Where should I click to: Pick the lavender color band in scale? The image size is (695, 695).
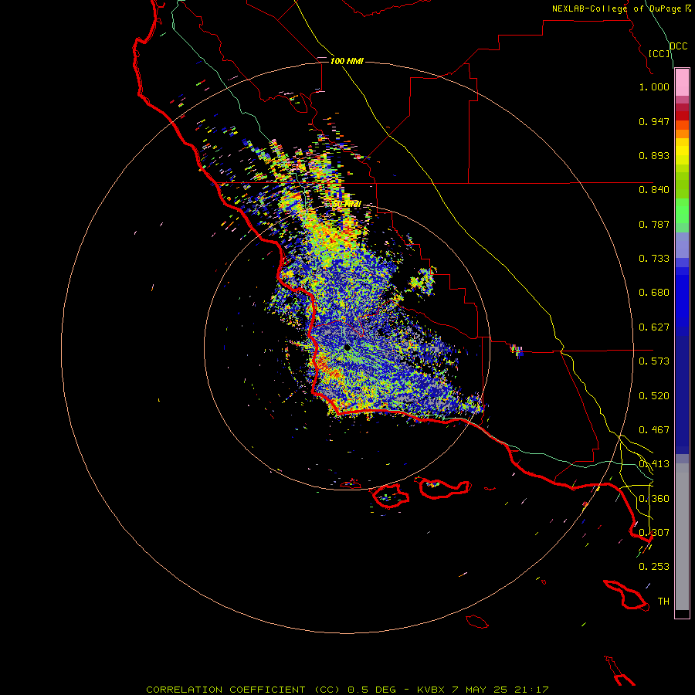pyautogui.click(x=682, y=245)
